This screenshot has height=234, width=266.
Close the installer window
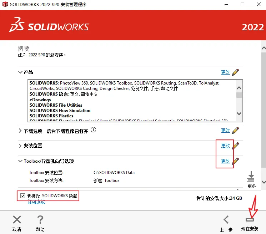click(x=259, y=4)
